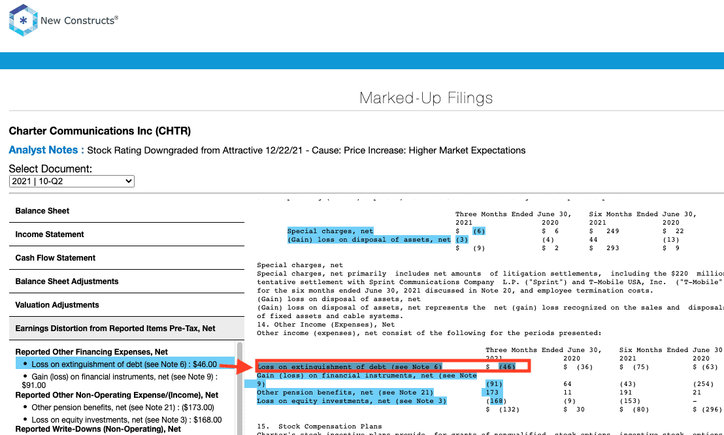Click highlighted Gain (loss) on financial instruments filing row
Screen dimensions: 724x435
pyautogui.click(x=367, y=379)
